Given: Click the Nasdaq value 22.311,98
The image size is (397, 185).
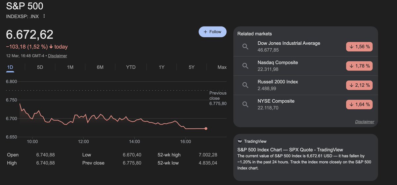Looking at the screenshot, I should click(268, 69).
